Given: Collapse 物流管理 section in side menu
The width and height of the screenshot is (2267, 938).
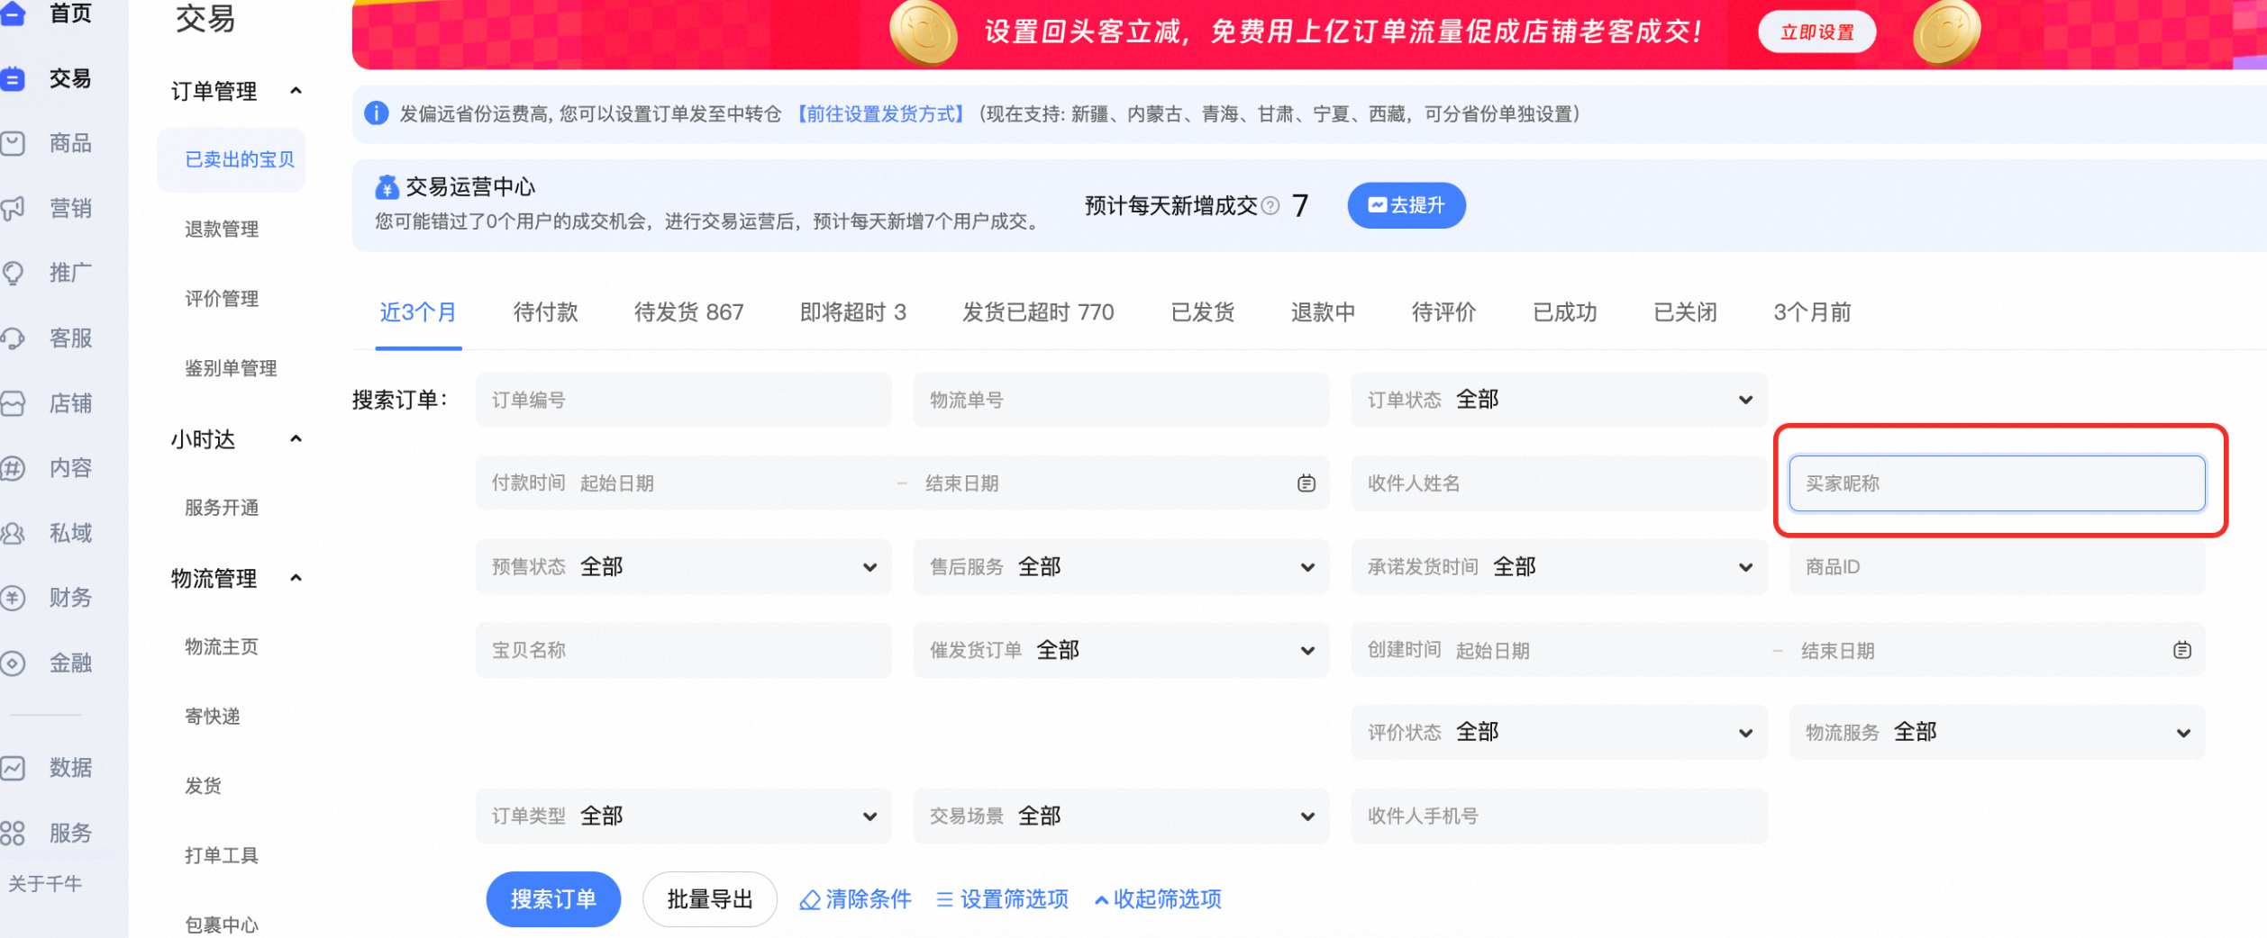Looking at the screenshot, I should 296,578.
